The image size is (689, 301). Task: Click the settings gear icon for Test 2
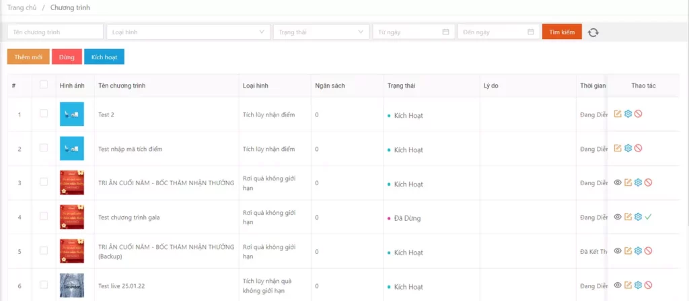(x=628, y=114)
